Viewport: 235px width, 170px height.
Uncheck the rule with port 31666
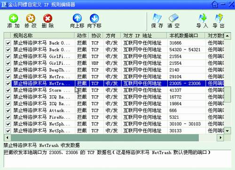8,43
